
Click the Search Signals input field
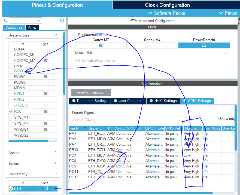pyautogui.click(x=87, y=119)
